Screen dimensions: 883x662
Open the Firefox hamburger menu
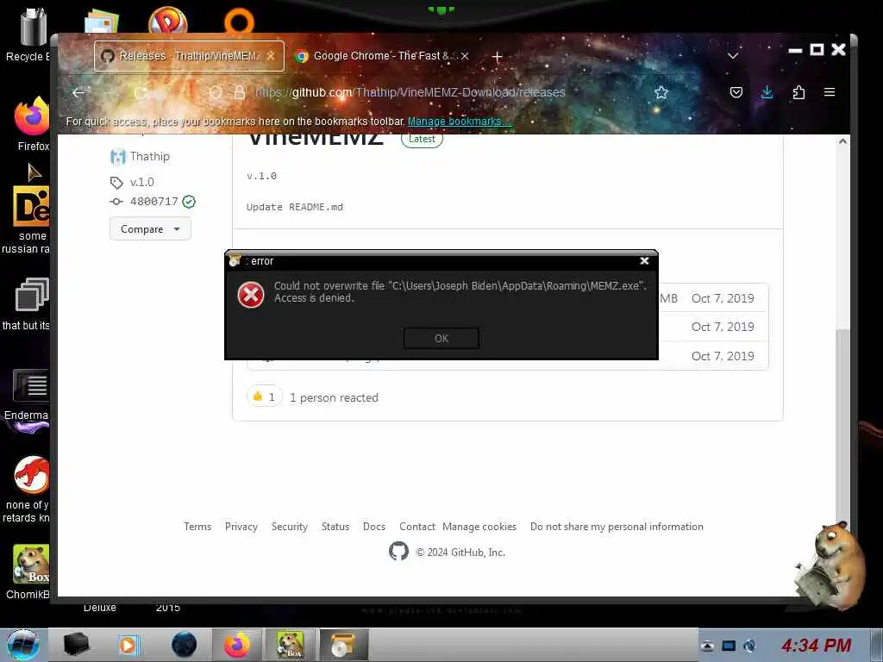point(829,92)
